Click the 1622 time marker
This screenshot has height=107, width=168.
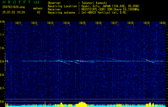point(34,23)
